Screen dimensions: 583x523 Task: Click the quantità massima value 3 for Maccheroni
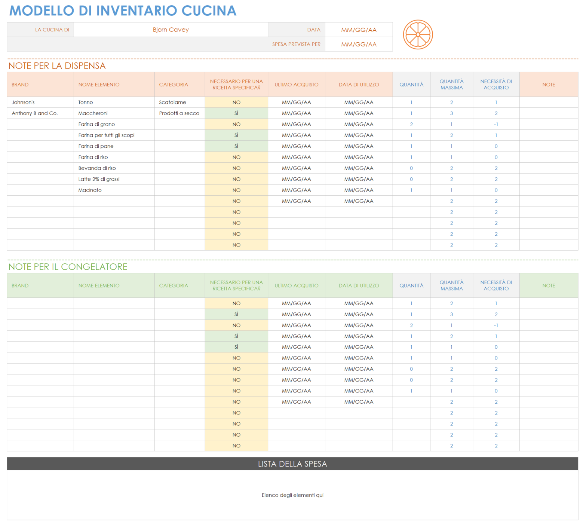coord(451,113)
